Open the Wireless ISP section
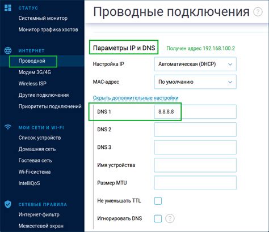 pyautogui.click(x=32, y=84)
